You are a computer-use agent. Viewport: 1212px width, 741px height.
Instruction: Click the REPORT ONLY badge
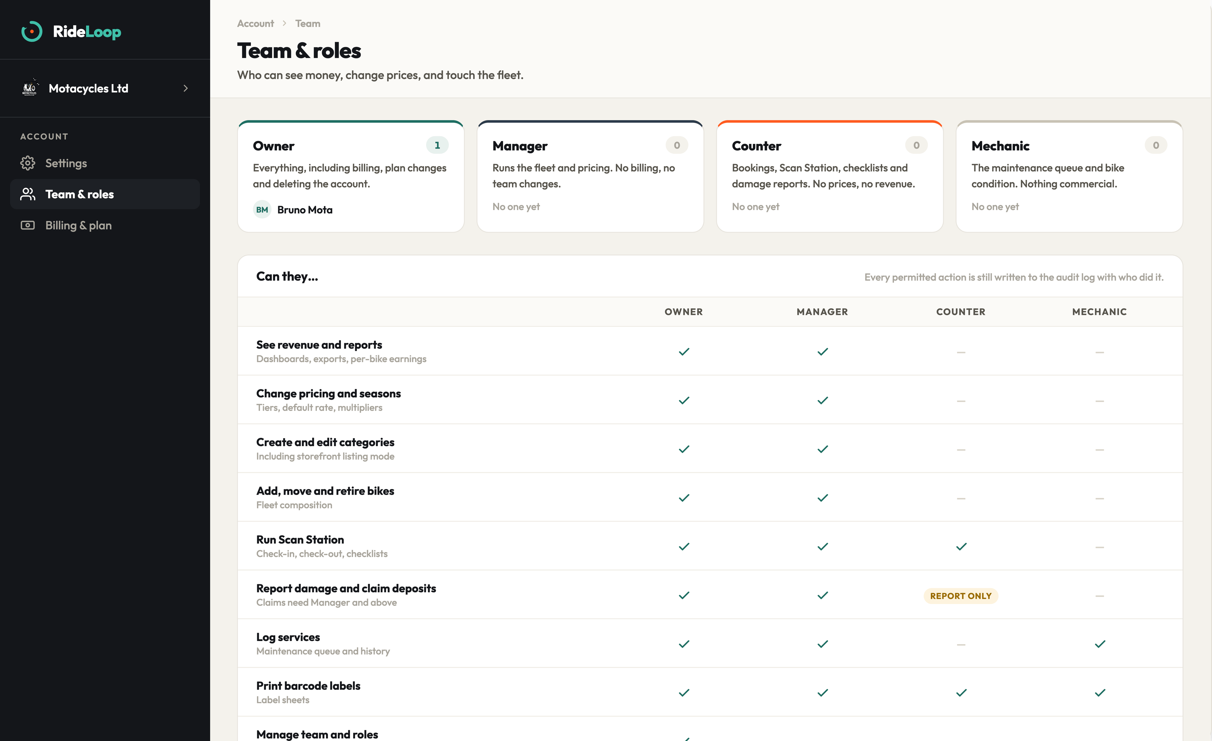[x=961, y=596]
